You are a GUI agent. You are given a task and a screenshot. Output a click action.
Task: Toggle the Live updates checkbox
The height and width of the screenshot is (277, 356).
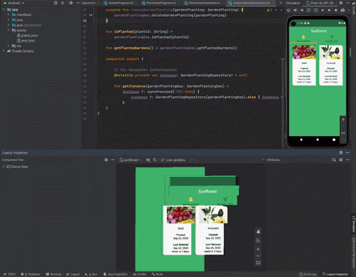click(163, 160)
